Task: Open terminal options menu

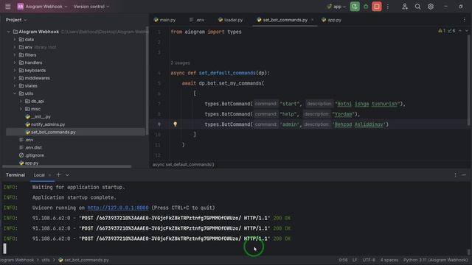Action: click(455, 175)
